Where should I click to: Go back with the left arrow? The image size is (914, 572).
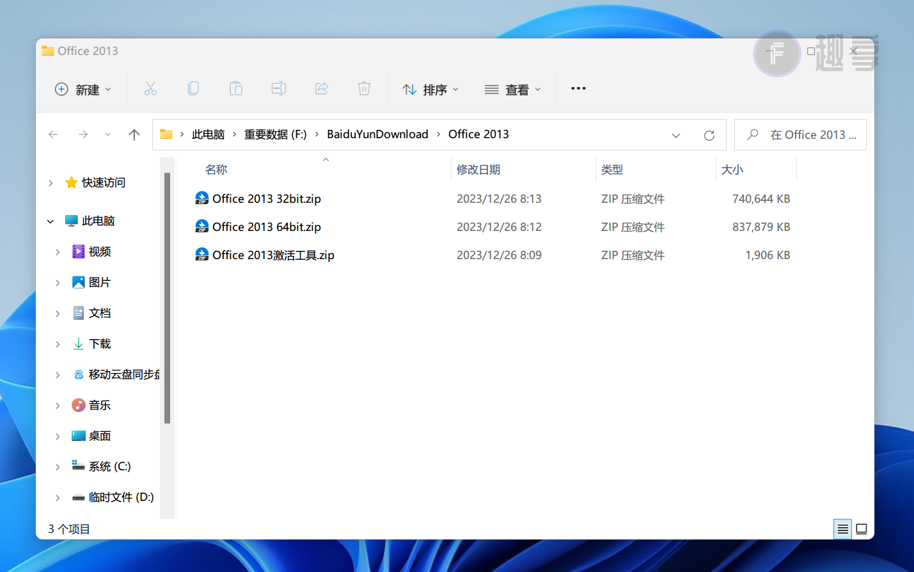coord(53,134)
